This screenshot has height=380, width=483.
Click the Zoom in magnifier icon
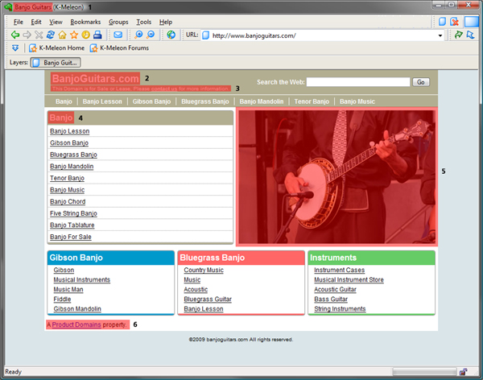point(138,35)
